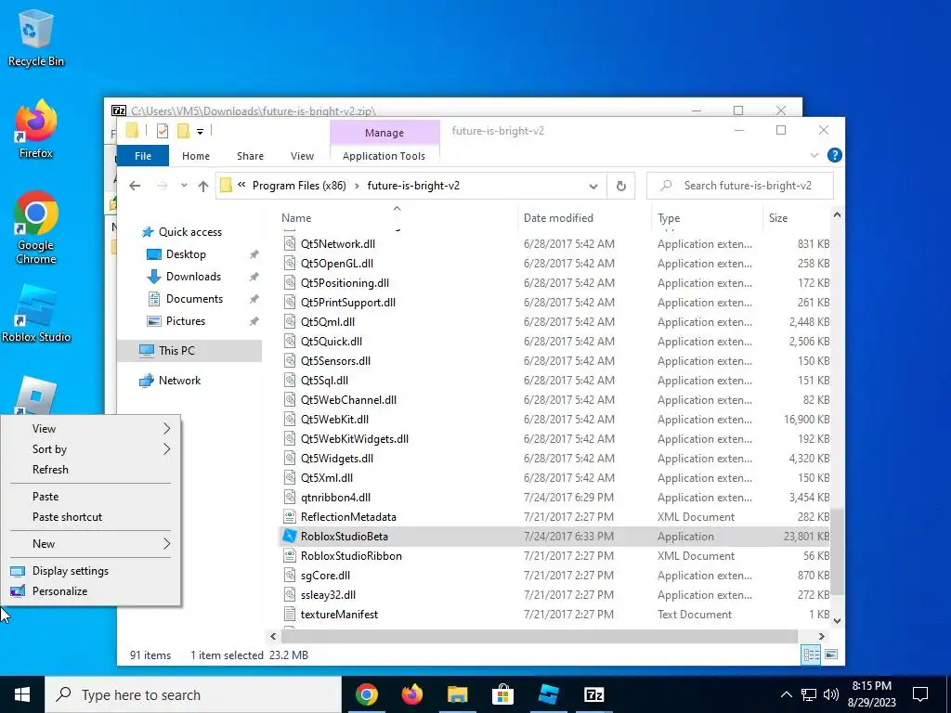Expand the Sort by submenu

click(x=167, y=449)
